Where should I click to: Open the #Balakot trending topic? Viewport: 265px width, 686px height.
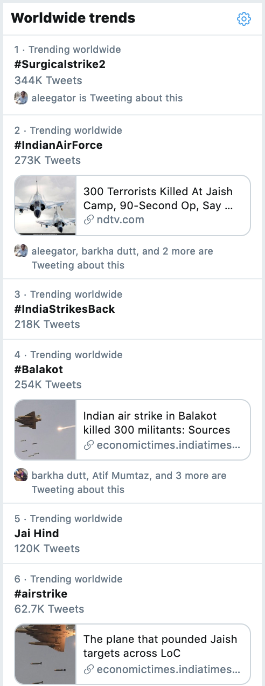coord(39,369)
